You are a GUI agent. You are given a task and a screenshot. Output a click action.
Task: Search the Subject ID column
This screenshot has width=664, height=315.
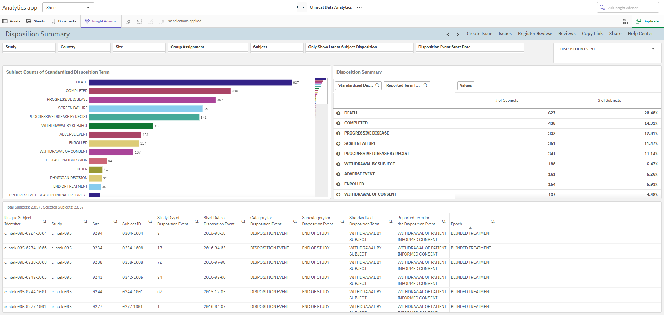tap(150, 221)
